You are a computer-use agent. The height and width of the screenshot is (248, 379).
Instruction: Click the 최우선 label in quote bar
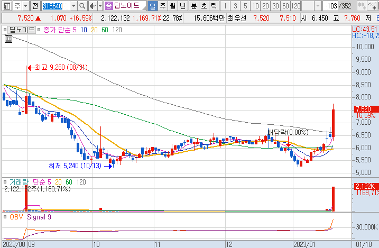(237, 18)
